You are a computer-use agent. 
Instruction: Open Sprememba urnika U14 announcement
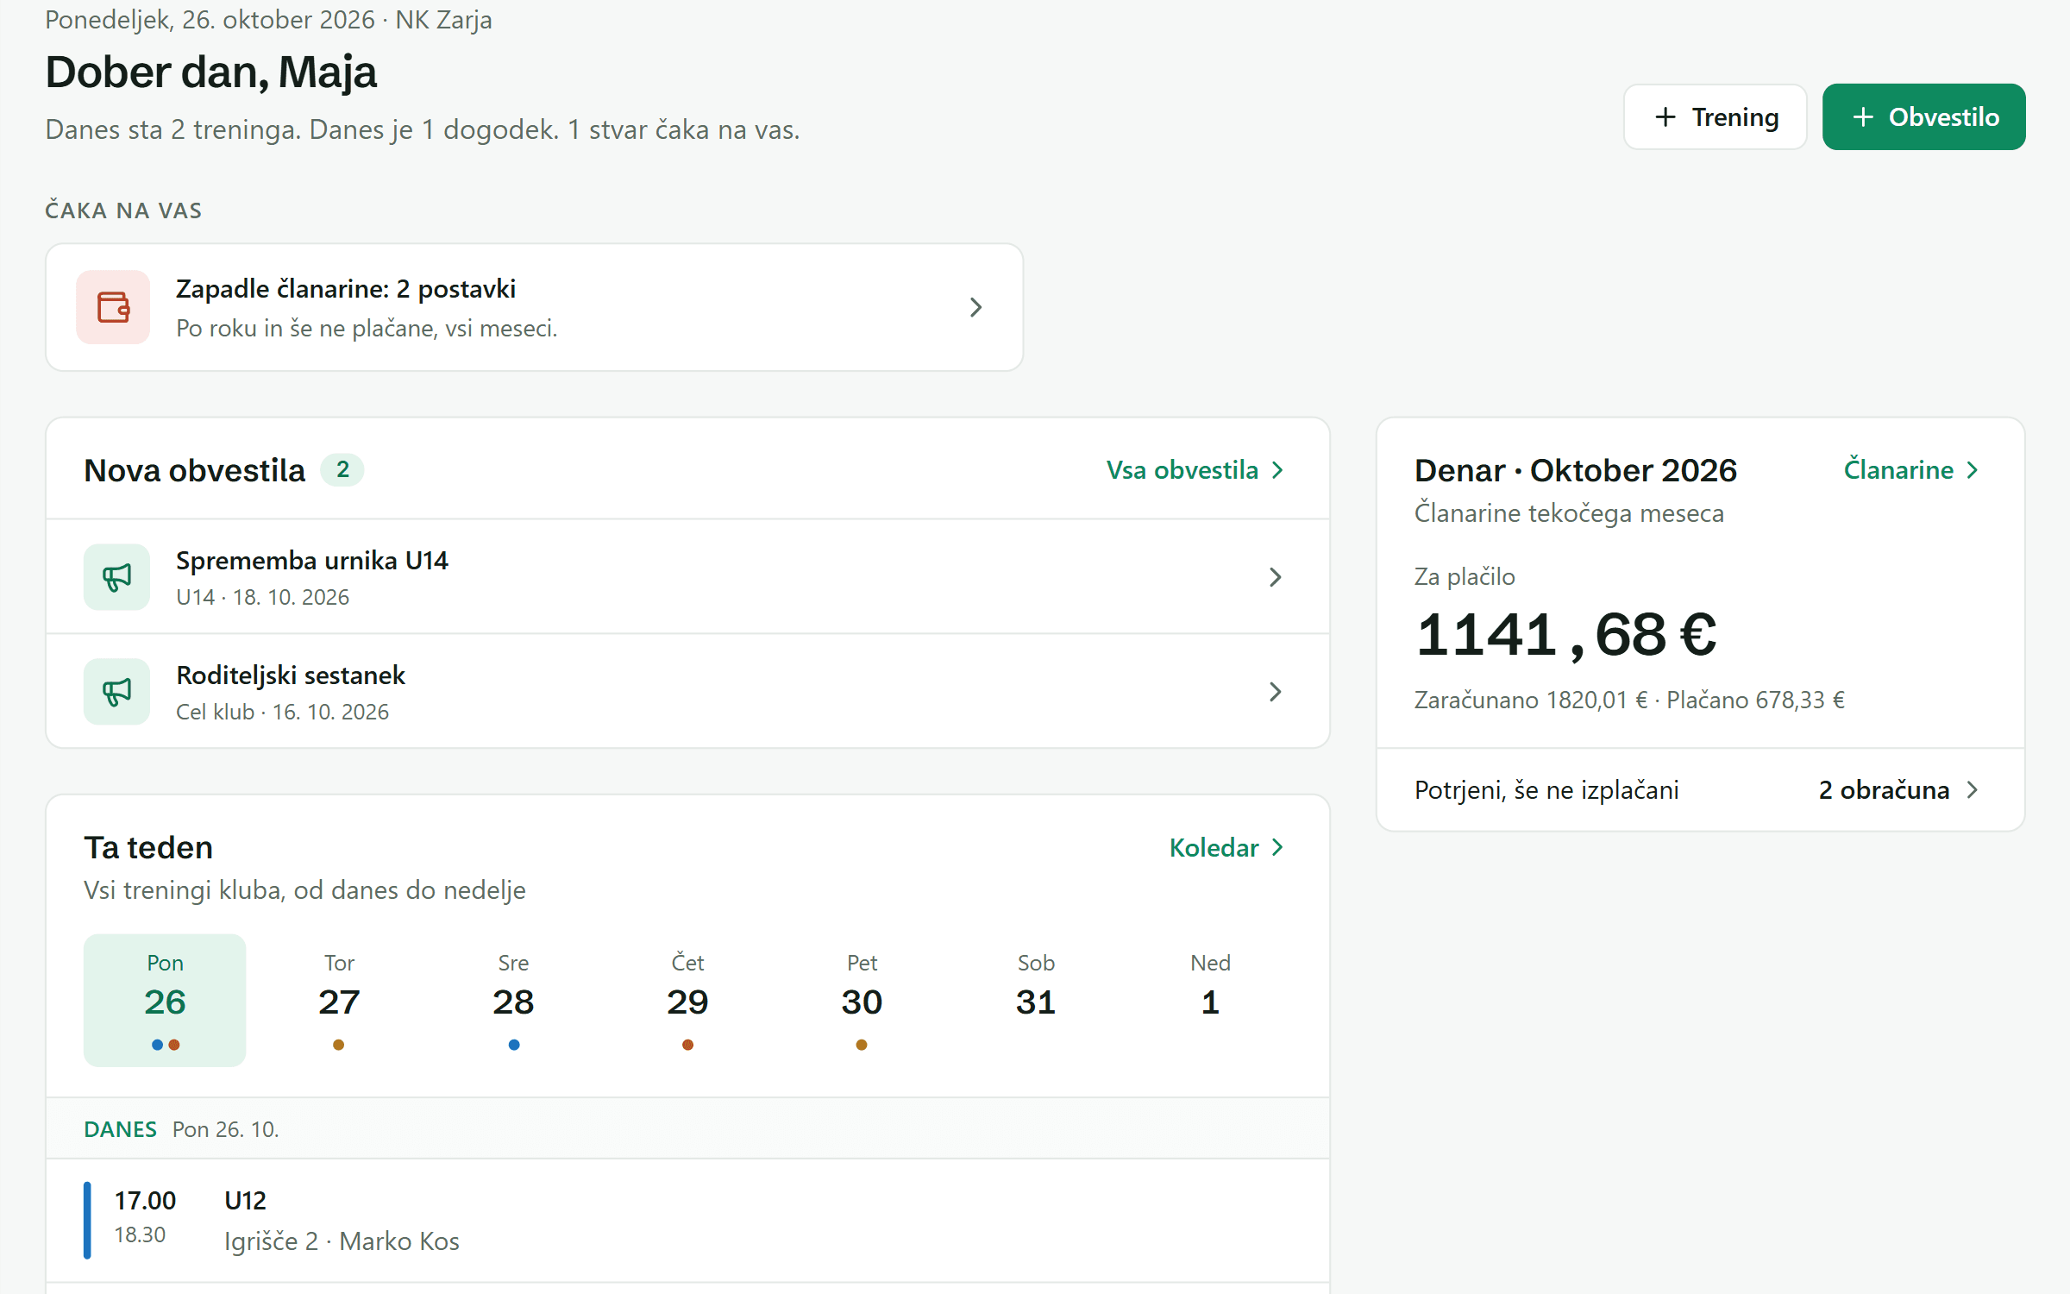(x=687, y=577)
